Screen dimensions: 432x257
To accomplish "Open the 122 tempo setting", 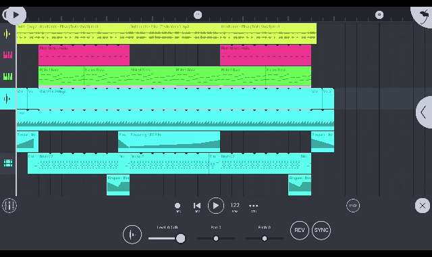I will (235, 206).
